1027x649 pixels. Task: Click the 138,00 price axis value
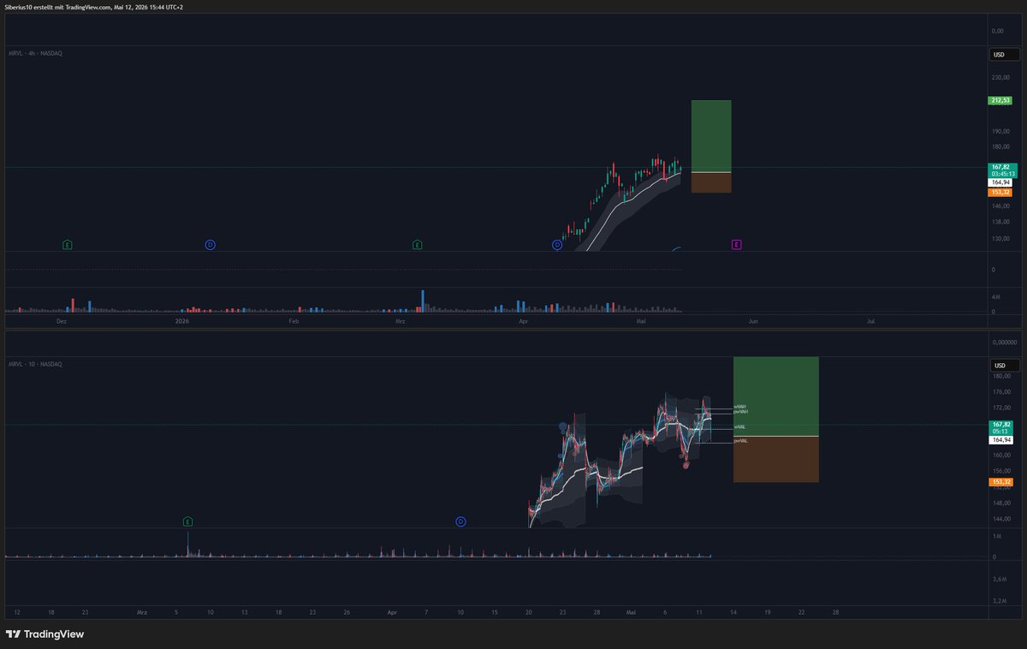point(1000,222)
